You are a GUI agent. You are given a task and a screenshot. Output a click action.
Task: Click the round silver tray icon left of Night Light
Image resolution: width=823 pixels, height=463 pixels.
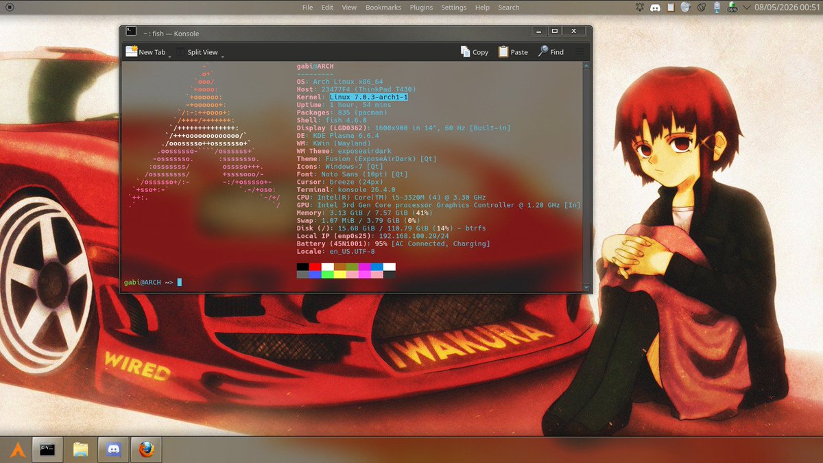pyautogui.click(x=685, y=8)
